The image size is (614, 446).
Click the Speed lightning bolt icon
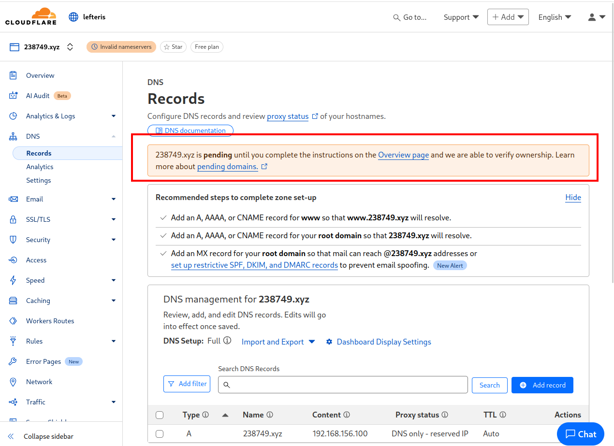pos(14,280)
